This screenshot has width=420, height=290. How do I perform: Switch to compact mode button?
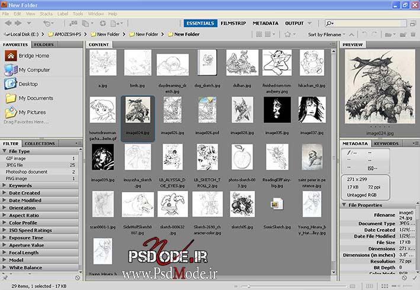pos(413,24)
